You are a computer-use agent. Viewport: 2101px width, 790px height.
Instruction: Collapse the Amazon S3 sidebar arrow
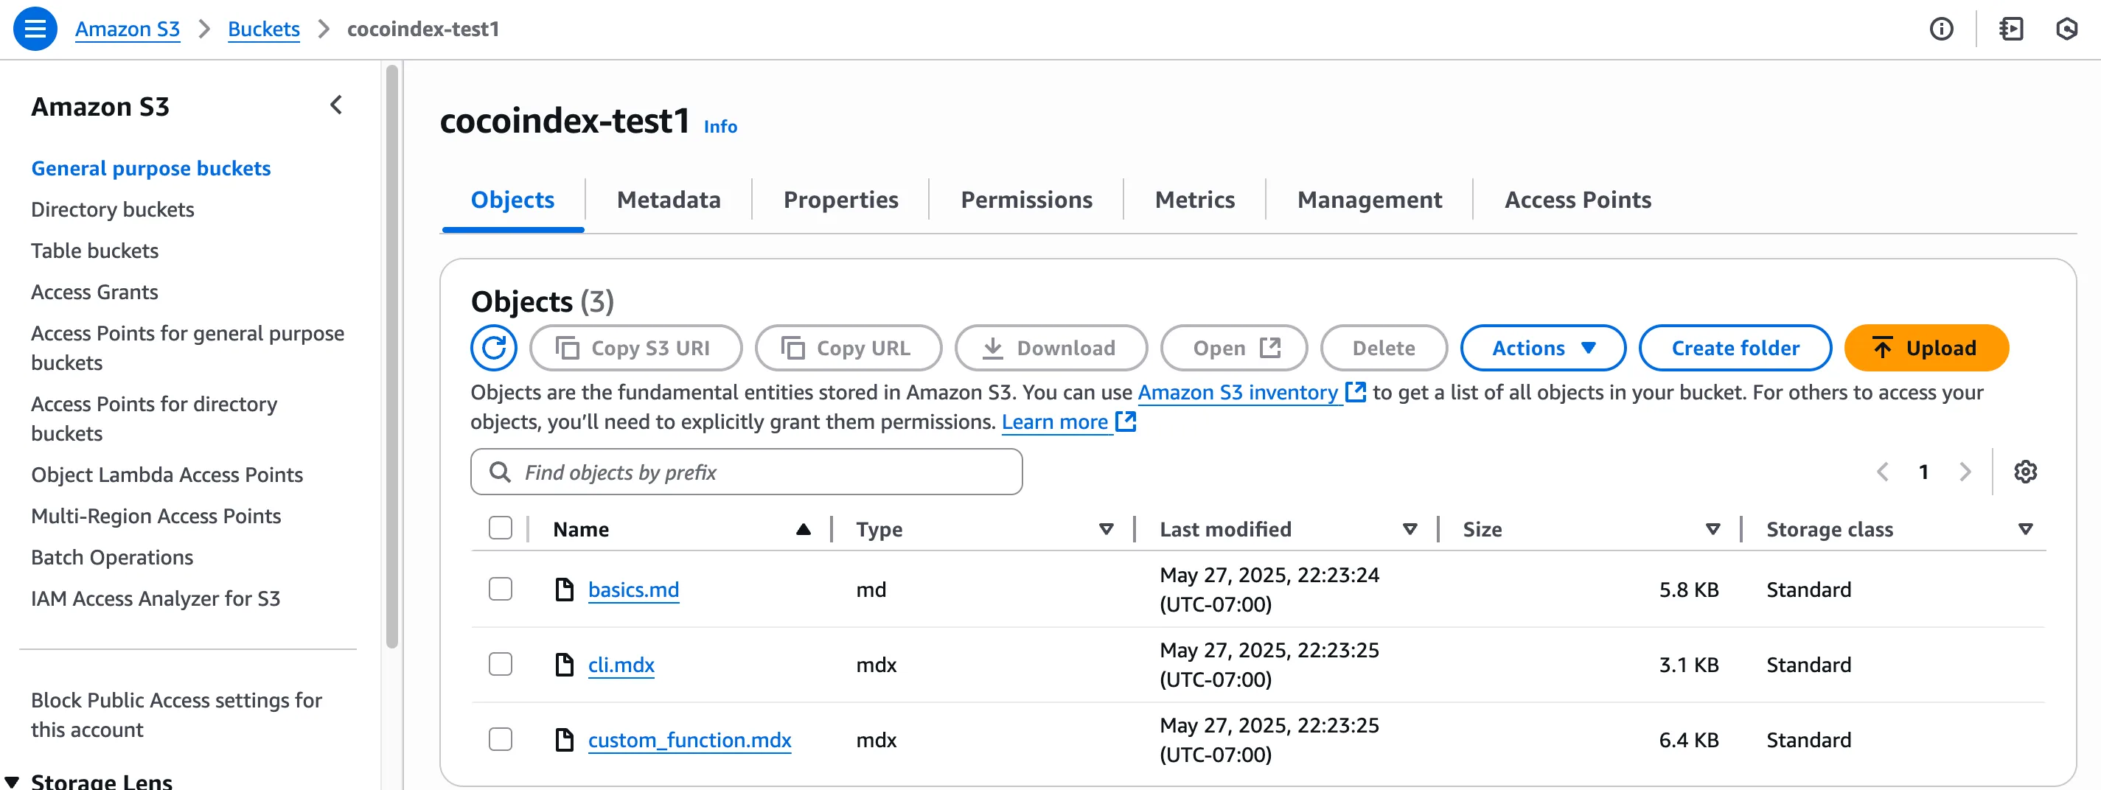336,105
